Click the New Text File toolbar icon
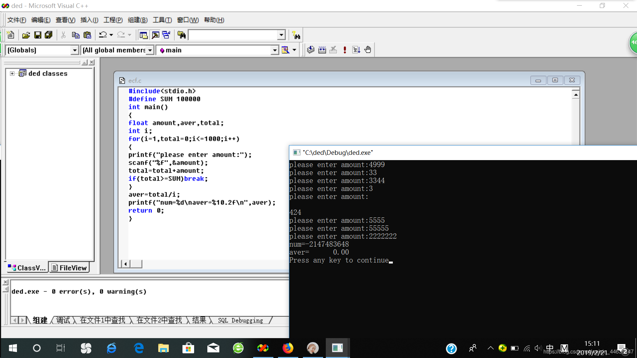The width and height of the screenshot is (637, 358). coord(10,35)
